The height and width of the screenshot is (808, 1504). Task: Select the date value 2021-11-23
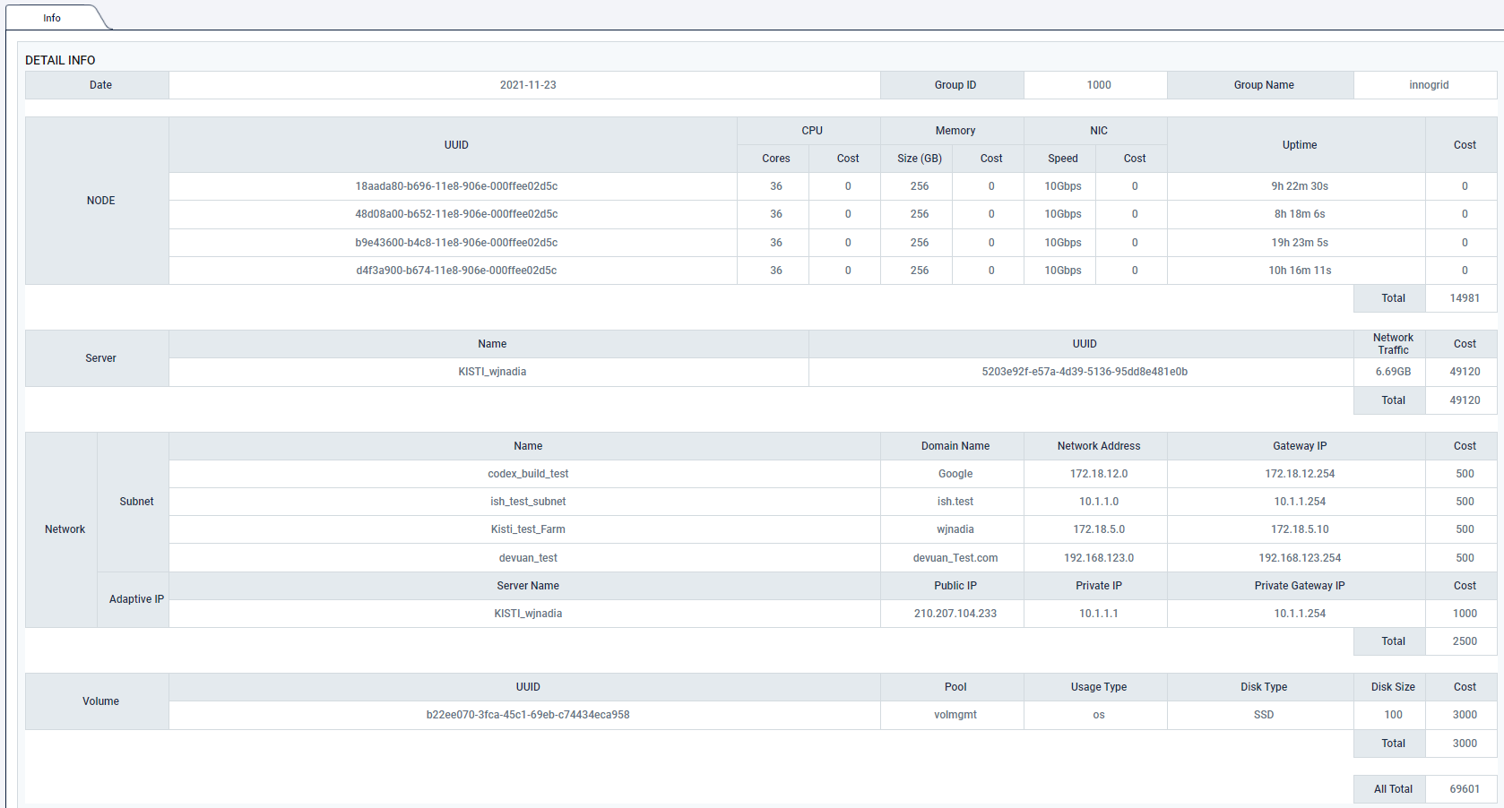coord(528,85)
